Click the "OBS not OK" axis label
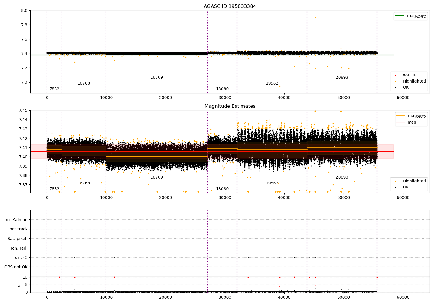The width and height of the screenshot is (434, 304). 16,267
